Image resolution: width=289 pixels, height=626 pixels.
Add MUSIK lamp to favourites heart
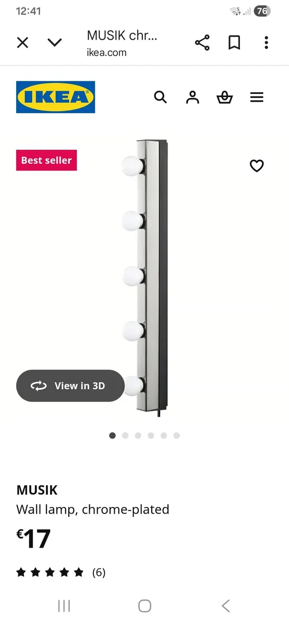click(257, 166)
